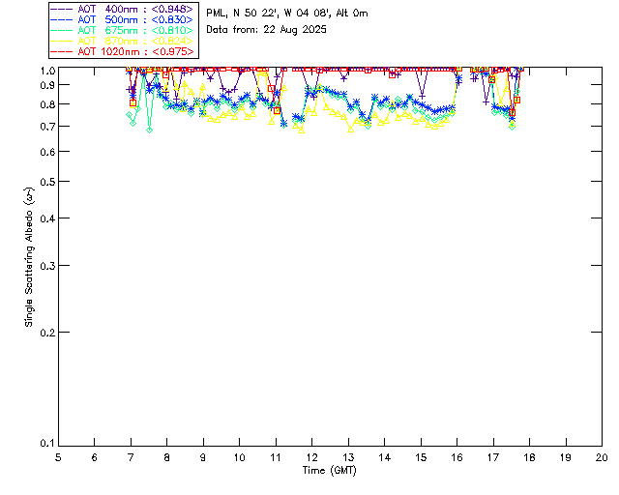Click the AOT 870nm legend entry
Image resolution: width=619 pixels, height=495 pixels.
[123, 41]
